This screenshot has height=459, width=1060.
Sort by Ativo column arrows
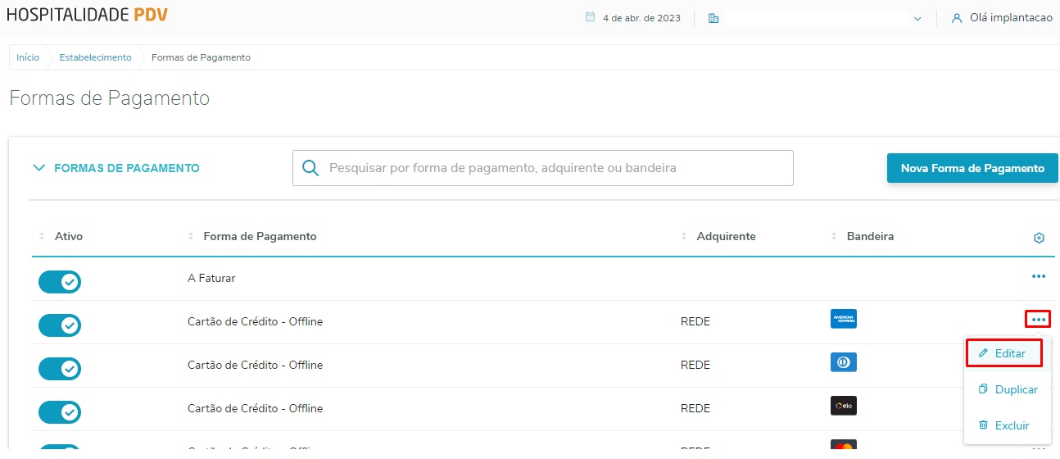[43, 237]
